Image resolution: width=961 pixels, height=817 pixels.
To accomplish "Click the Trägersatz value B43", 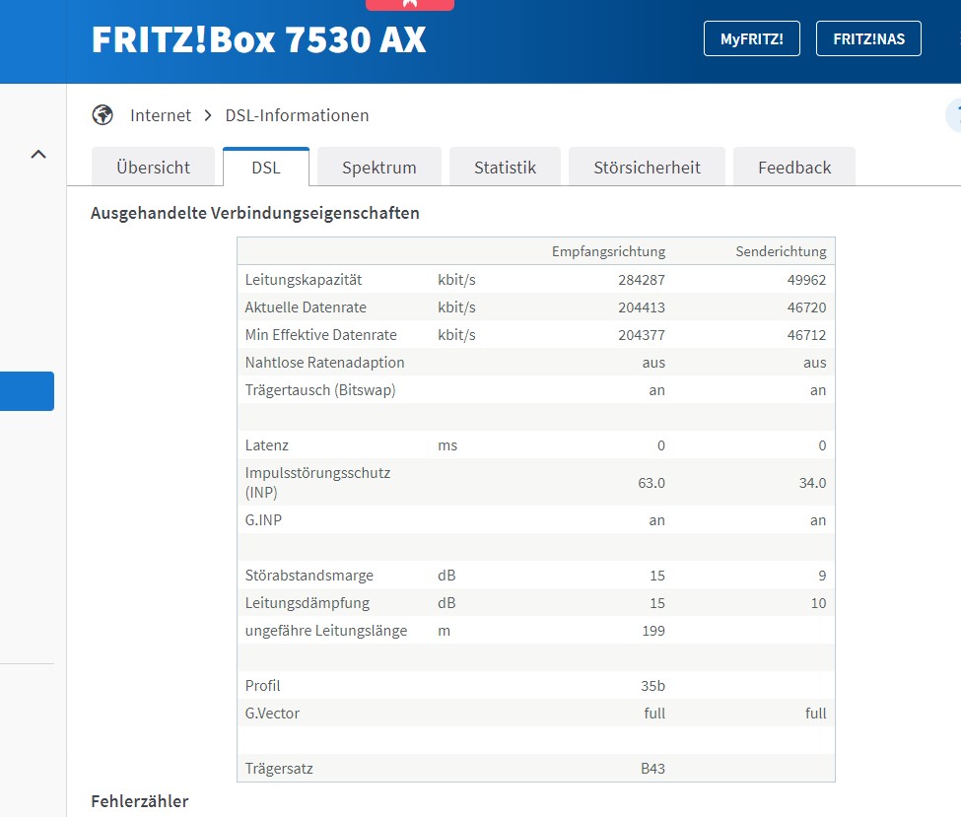I will click(x=652, y=768).
